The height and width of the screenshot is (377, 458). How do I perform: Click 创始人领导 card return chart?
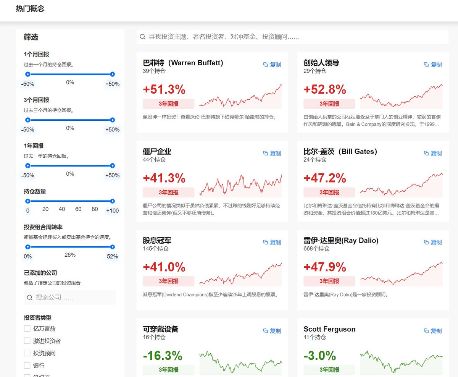pos(401,96)
